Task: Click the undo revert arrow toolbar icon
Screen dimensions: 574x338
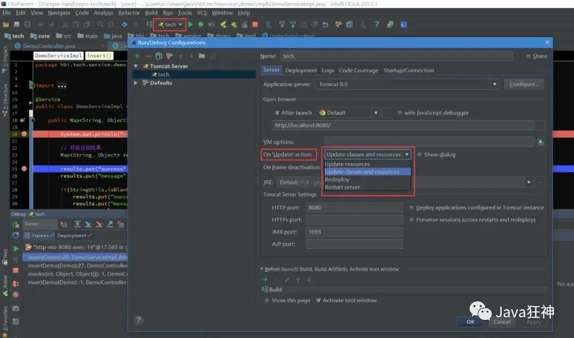Action: point(325,24)
